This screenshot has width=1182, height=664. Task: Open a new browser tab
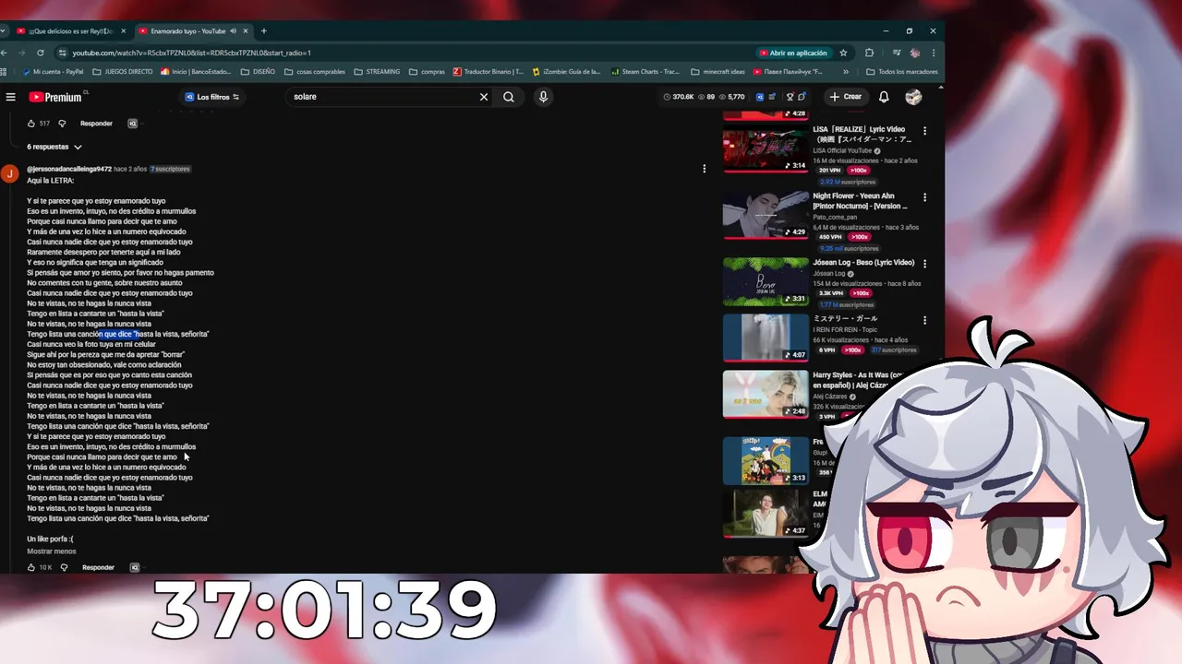click(x=263, y=30)
